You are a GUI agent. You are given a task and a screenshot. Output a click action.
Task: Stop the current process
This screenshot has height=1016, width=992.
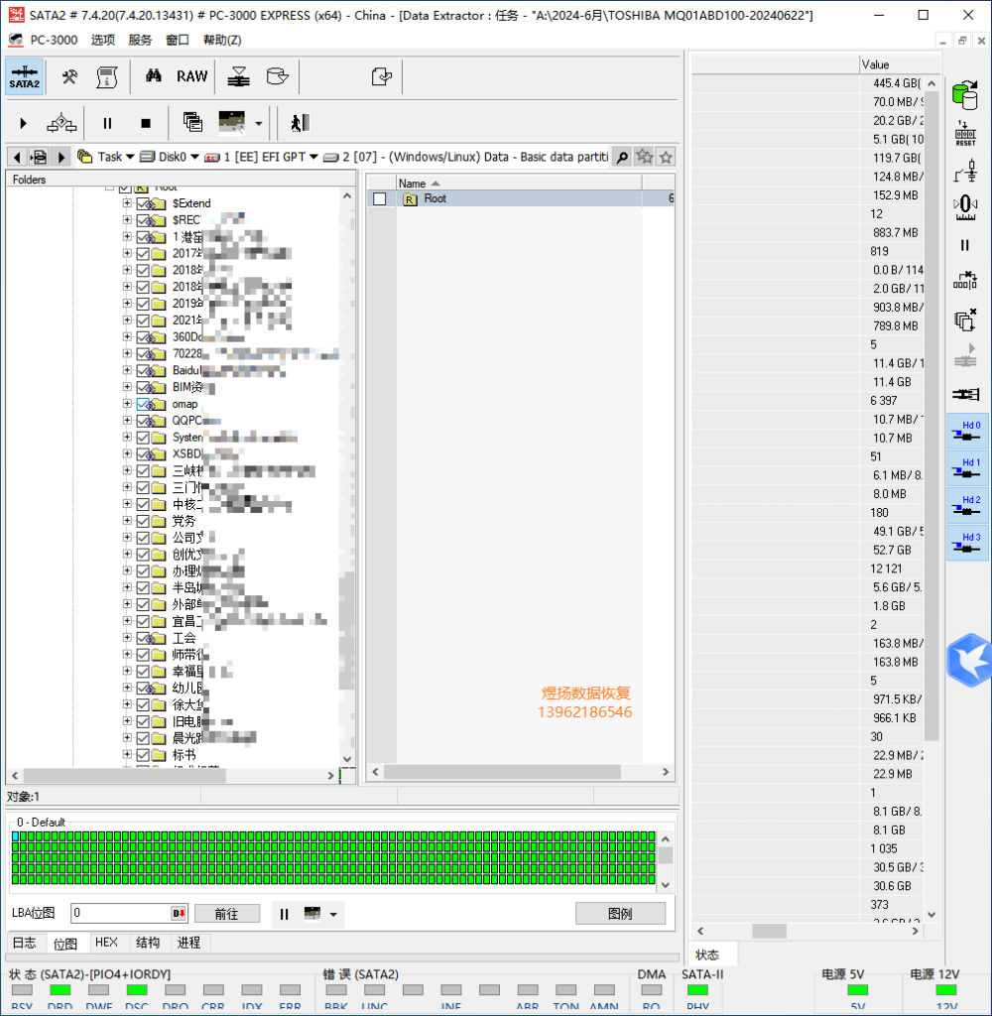[x=146, y=123]
